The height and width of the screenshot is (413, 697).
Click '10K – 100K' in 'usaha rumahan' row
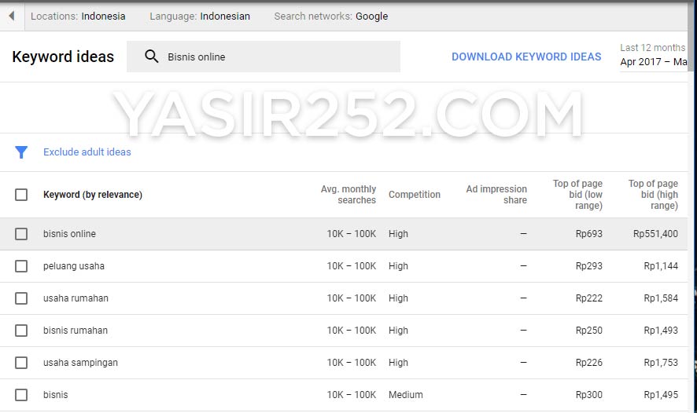coord(351,298)
